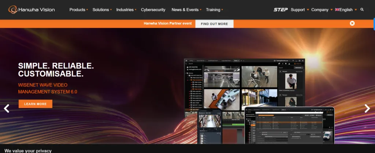
Task: Click the STEP logo link
Action: (281, 10)
